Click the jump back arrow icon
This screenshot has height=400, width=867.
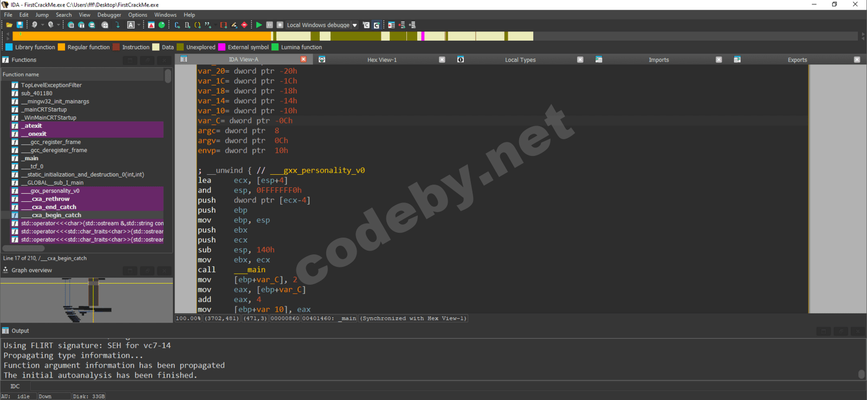click(34, 25)
